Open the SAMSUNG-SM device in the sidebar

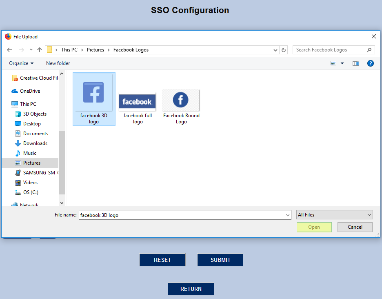point(41,172)
